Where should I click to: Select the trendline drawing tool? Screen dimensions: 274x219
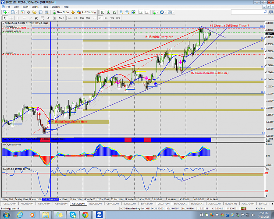click(30, 18)
